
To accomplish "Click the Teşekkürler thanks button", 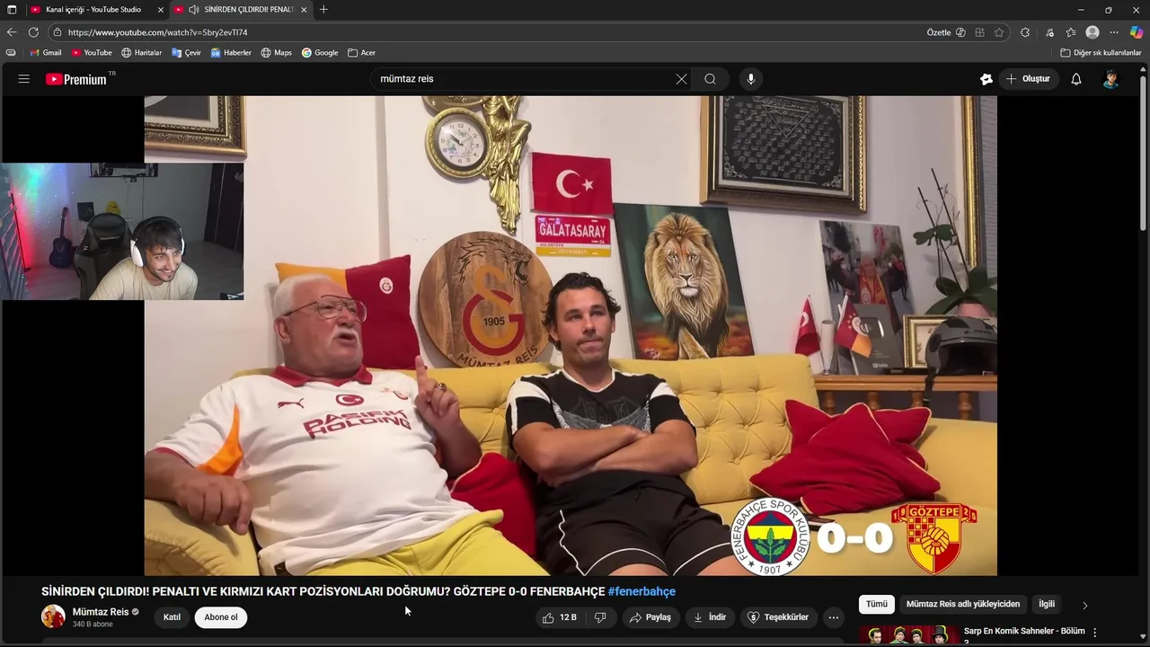I will pos(778,617).
